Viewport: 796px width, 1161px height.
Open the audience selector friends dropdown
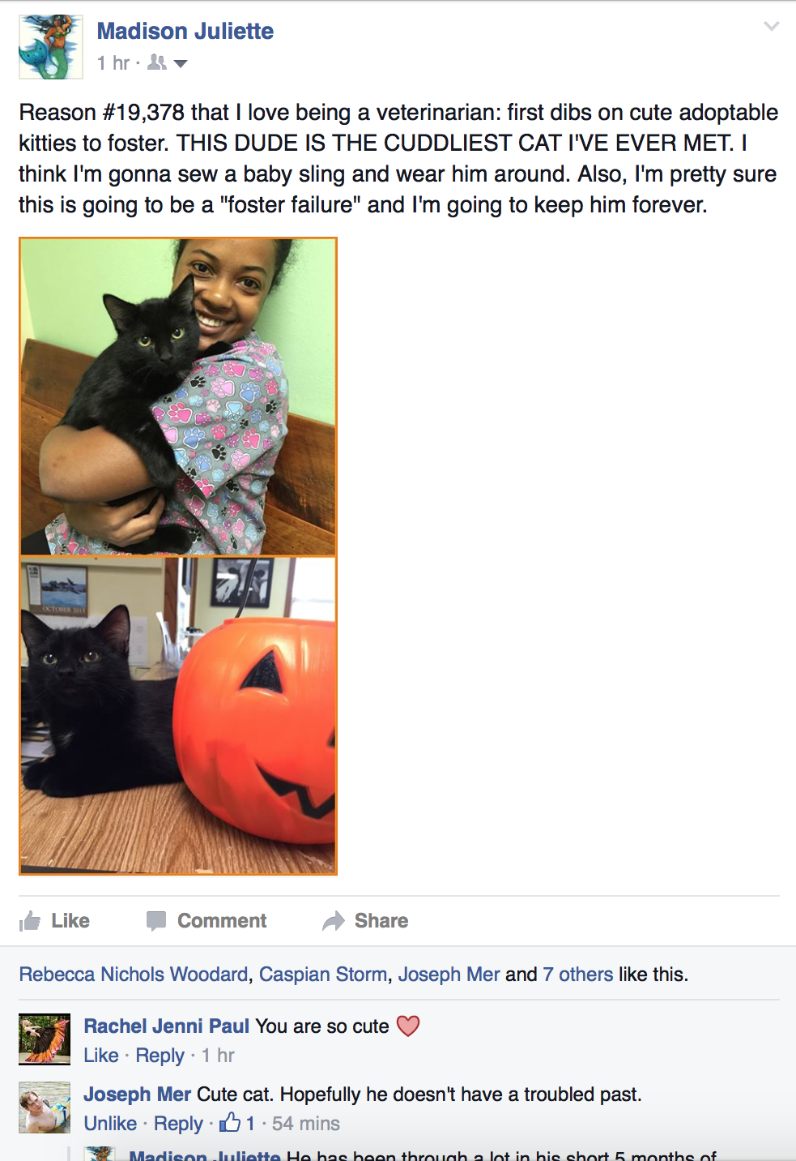point(168,62)
